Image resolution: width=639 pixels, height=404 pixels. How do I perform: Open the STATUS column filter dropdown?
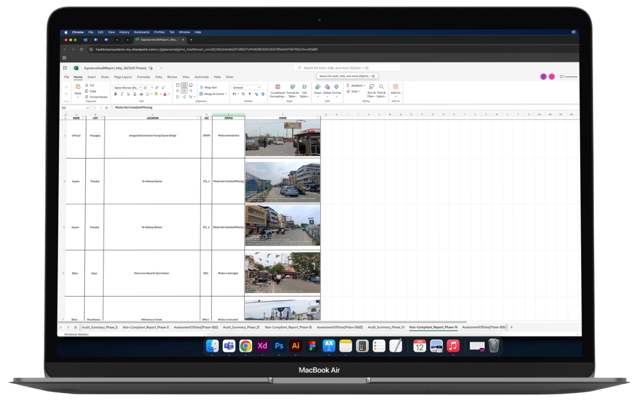(x=243, y=118)
